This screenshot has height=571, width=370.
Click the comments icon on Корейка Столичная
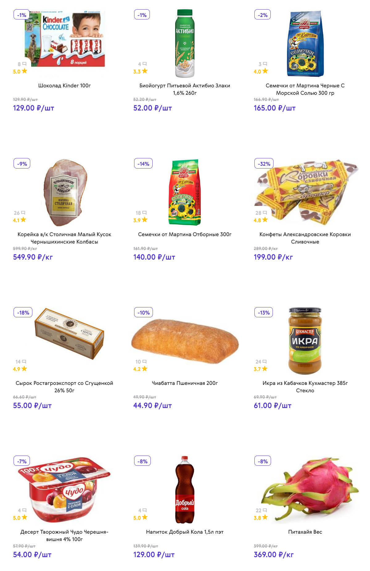pos(23,213)
